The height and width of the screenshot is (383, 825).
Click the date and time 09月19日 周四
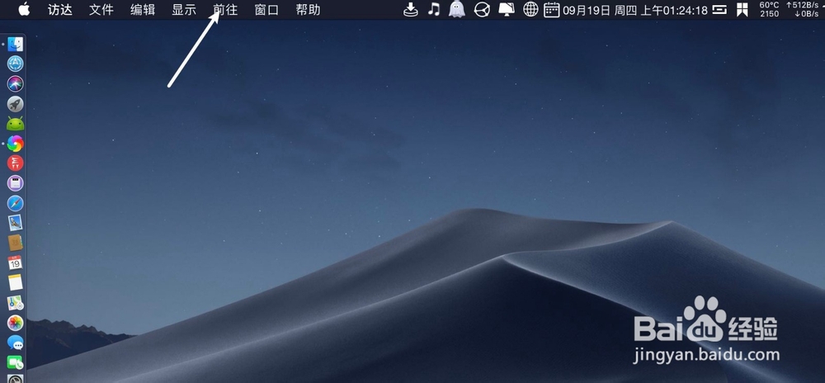pyautogui.click(x=600, y=9)
